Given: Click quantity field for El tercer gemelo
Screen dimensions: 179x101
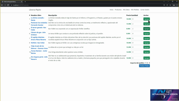Looking at the screenshot, I should point(137,29).
